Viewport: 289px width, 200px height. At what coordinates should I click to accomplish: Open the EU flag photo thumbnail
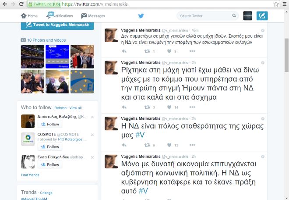(82, 82)
